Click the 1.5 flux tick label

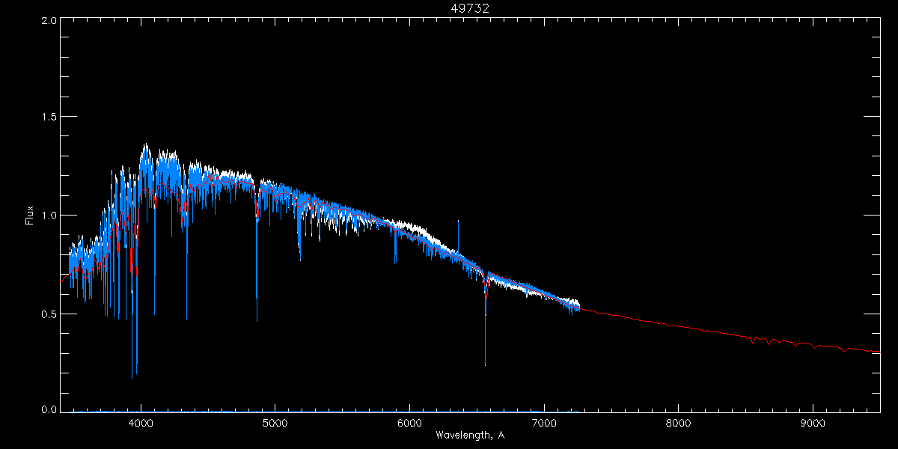pyautogui.click(x=48, y=117)
